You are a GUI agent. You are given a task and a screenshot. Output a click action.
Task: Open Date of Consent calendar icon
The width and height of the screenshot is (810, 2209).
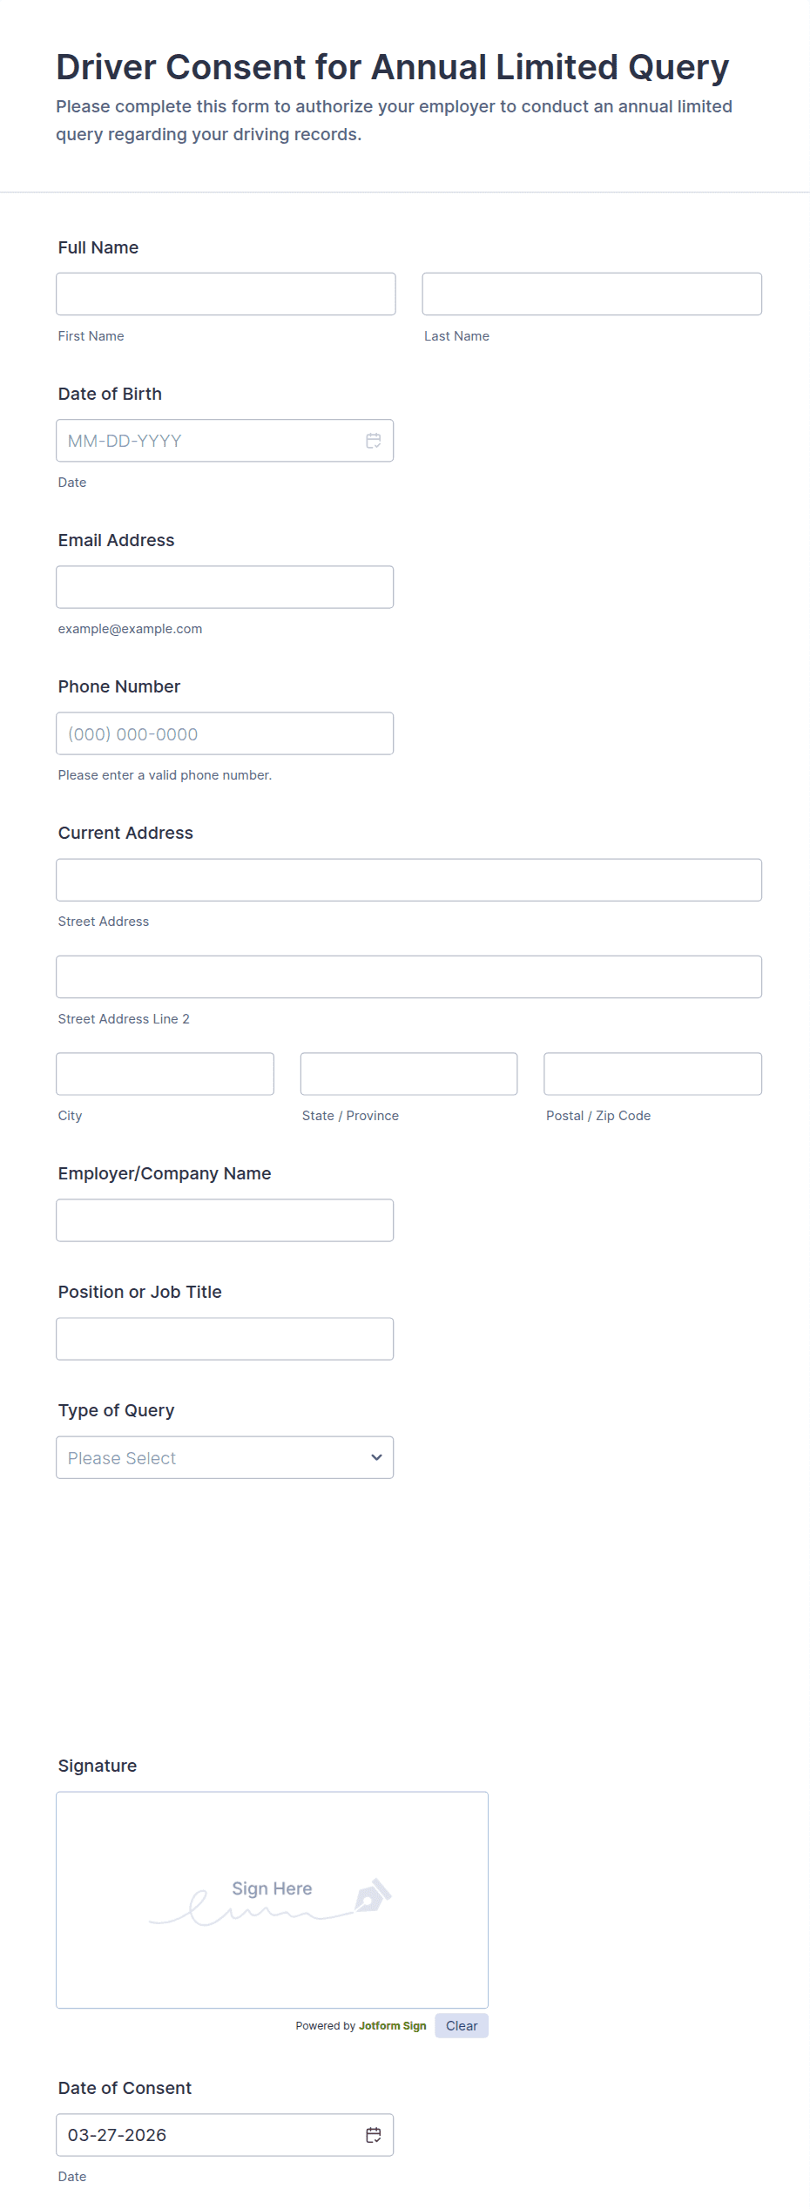click(x=373, y=2135)
